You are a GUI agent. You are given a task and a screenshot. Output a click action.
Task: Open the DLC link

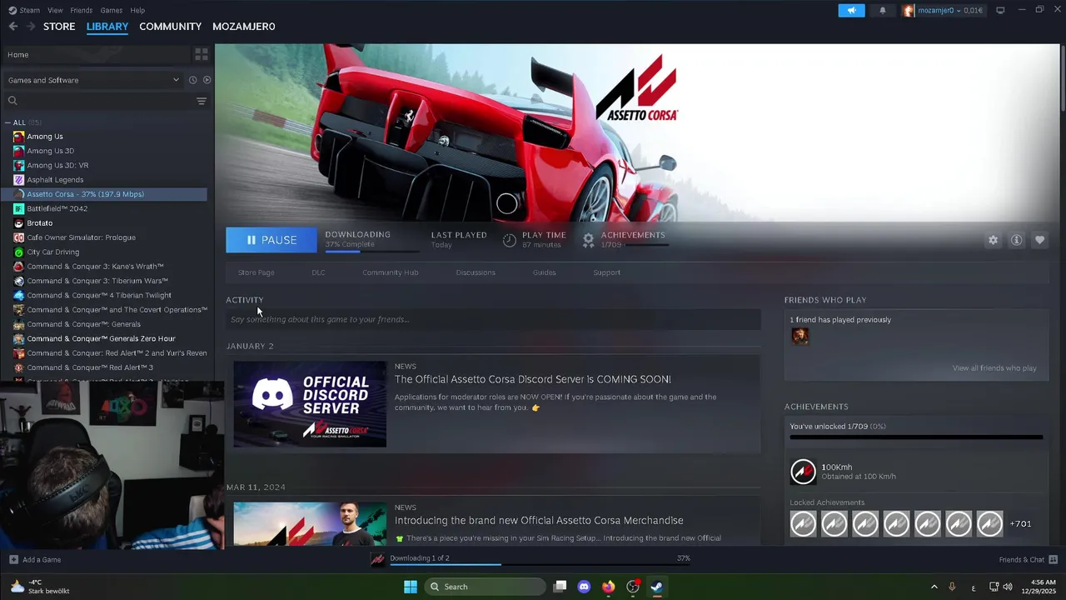(x=318, y=272)
